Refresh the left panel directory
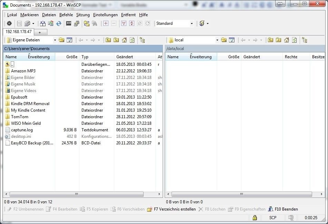This screenshot has width=328, height=224. (x=132, y=40)
